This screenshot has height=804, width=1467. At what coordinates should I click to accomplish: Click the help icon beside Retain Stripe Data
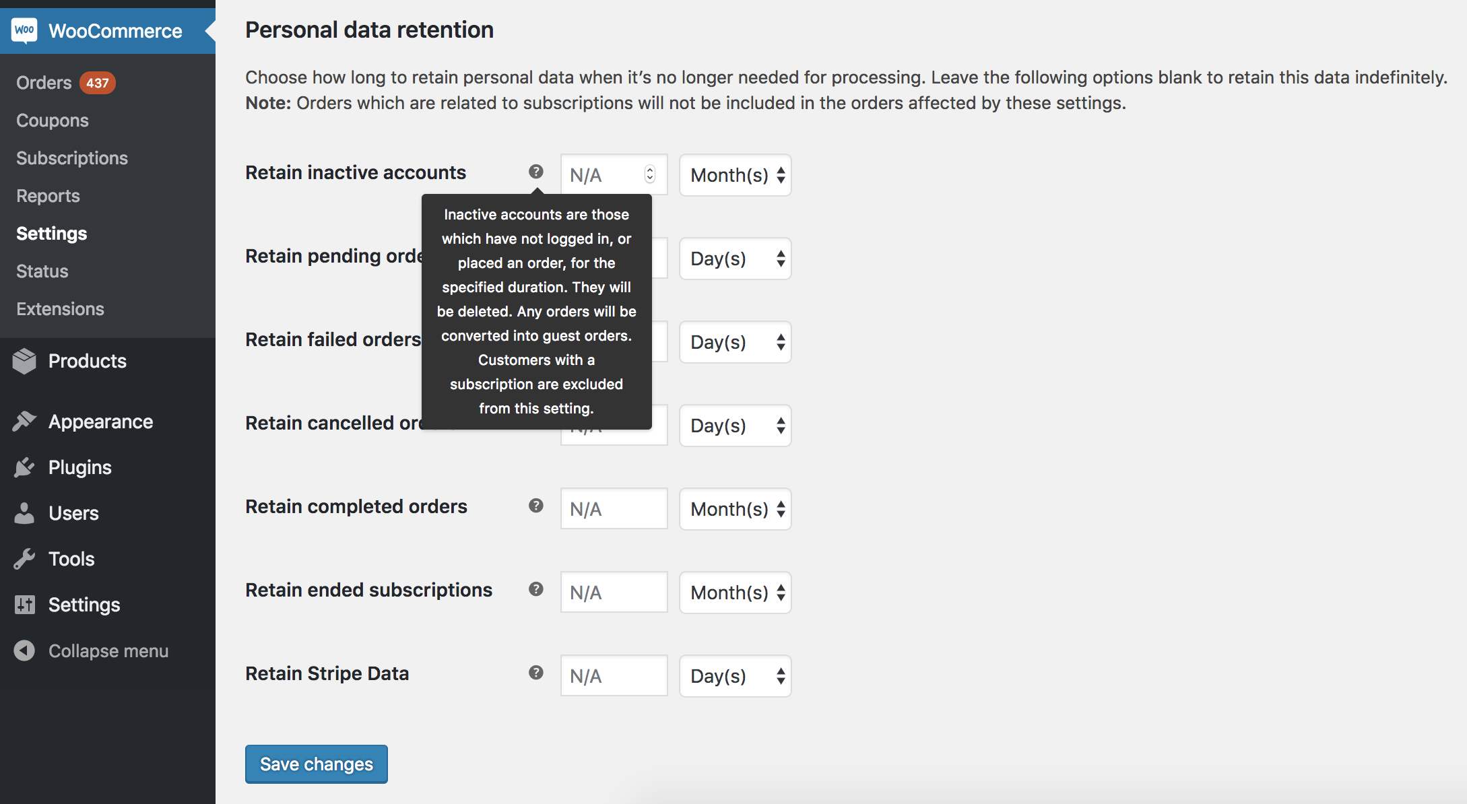click(x=536, y=673)
